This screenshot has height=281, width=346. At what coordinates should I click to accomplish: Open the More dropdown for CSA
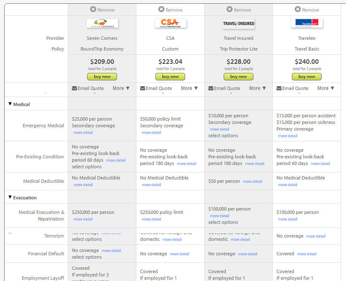point(189,88)
